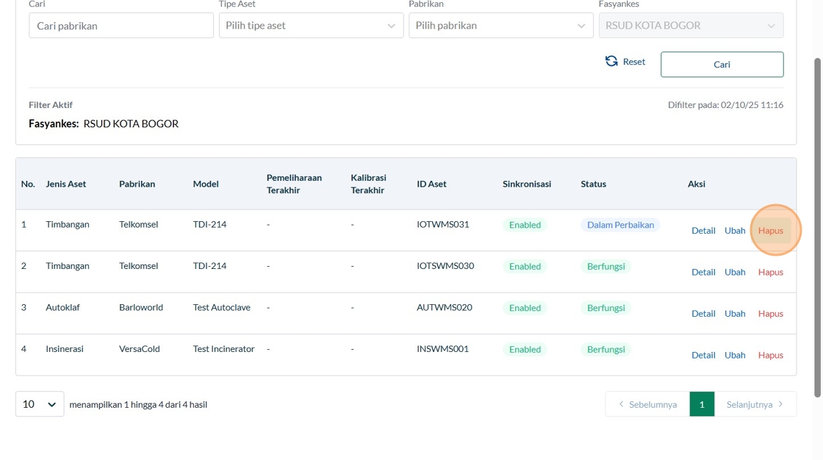View Detail of the Autoklaf asset
Screen dimensions: 823x460
coord(703,314)
